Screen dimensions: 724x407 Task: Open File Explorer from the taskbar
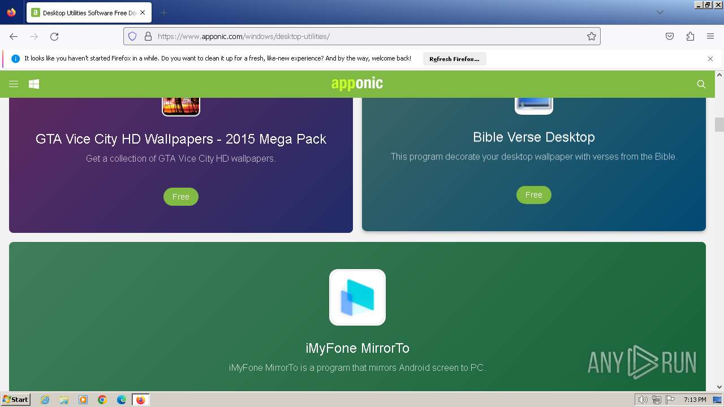click(64, 400)
